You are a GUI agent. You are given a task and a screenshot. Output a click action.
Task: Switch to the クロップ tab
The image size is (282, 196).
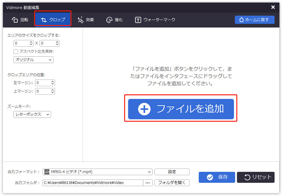(x=53, y=20)
